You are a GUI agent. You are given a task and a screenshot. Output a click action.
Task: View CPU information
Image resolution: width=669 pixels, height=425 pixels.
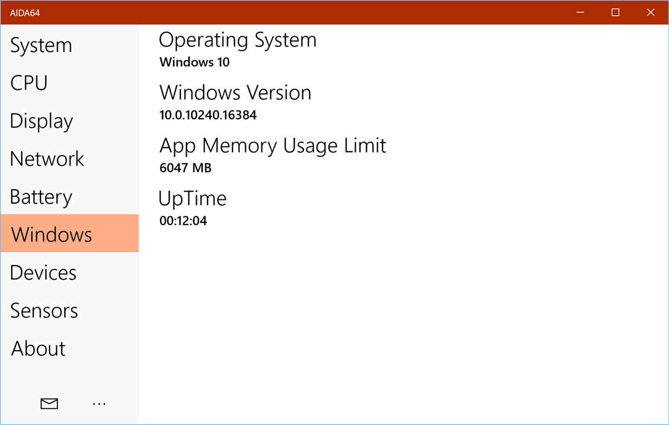tap(28, 83)
